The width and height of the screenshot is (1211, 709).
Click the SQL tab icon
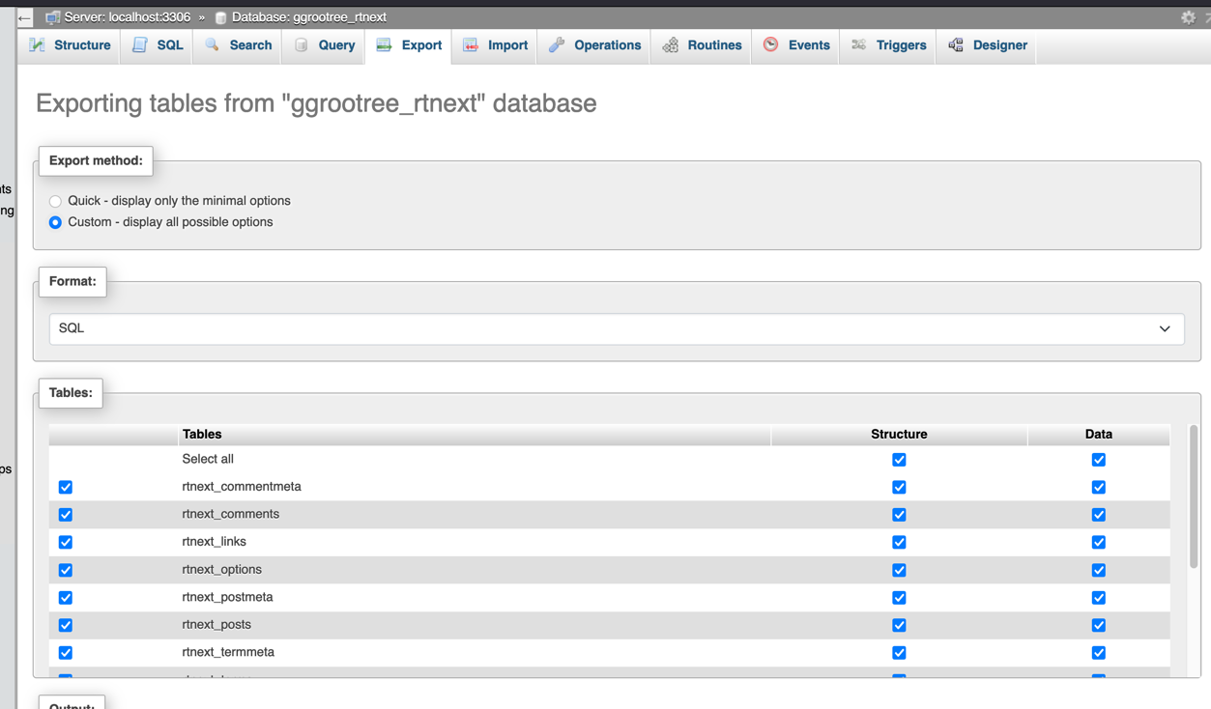coord(140,45)
